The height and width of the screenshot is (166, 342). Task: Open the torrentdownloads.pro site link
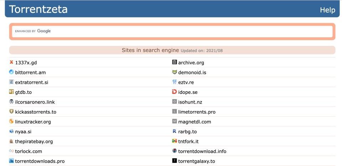(x=40, y=161)
